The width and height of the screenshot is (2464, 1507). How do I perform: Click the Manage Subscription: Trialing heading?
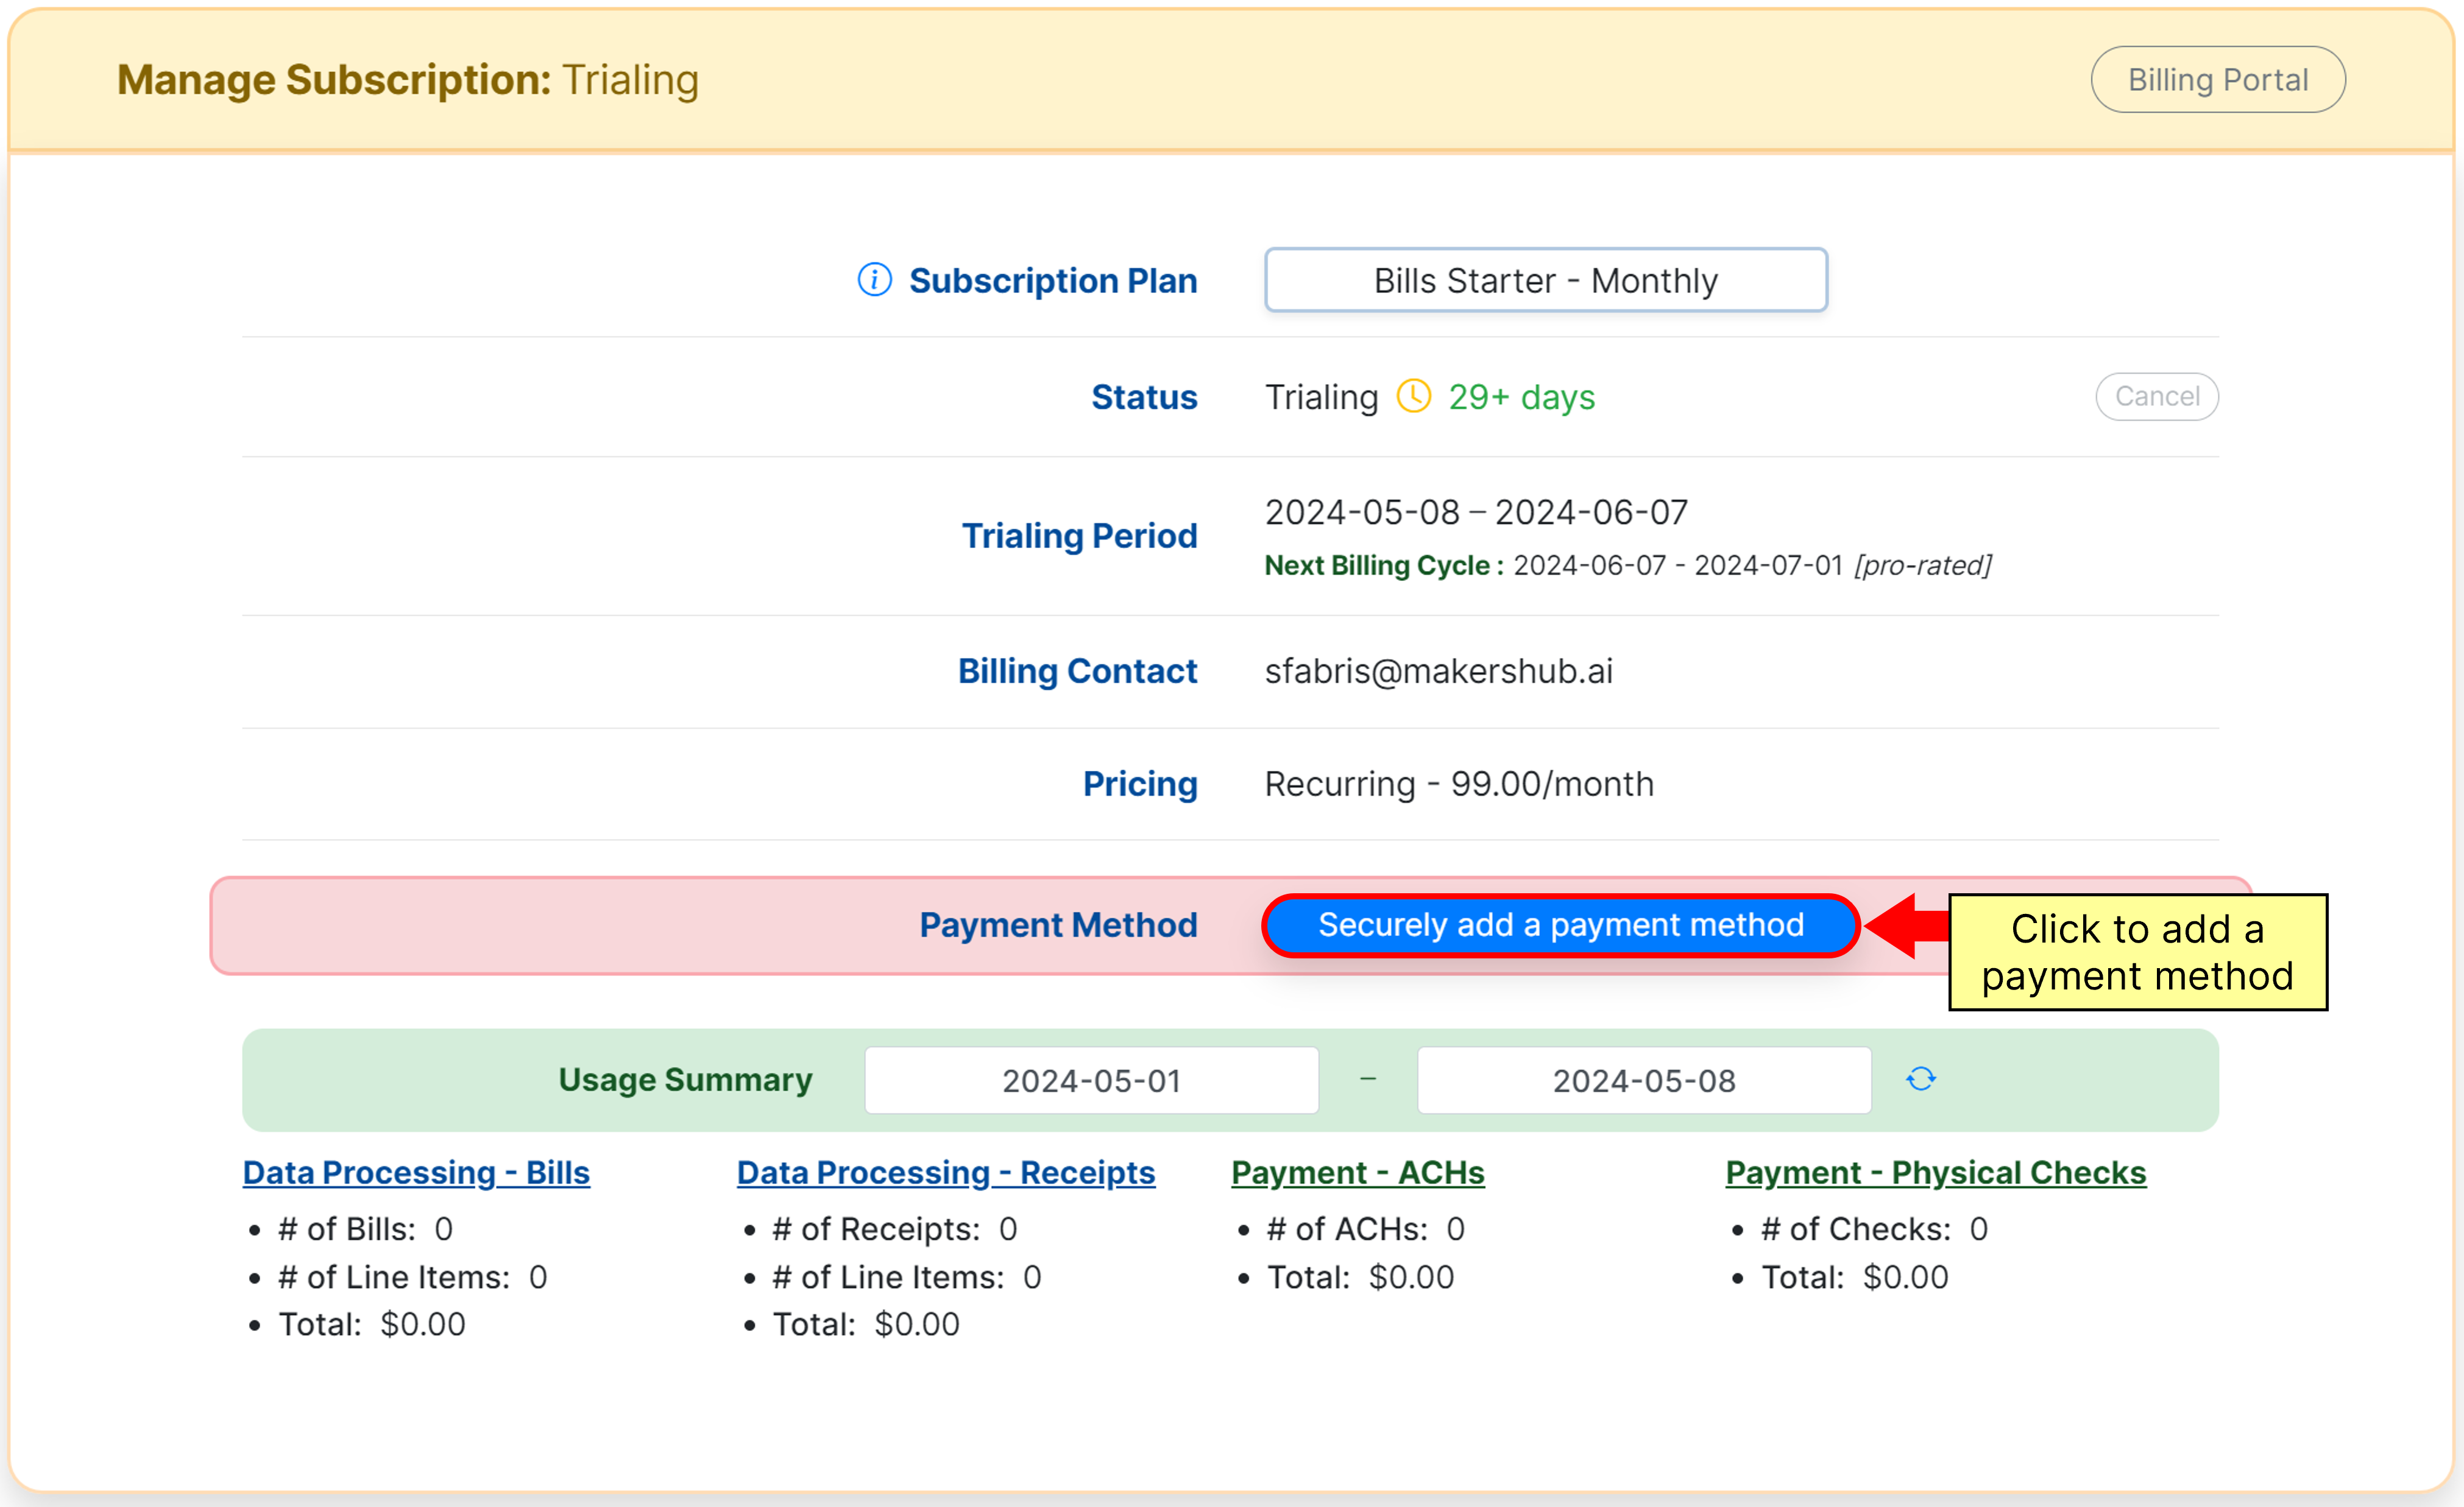click(408, 80)
